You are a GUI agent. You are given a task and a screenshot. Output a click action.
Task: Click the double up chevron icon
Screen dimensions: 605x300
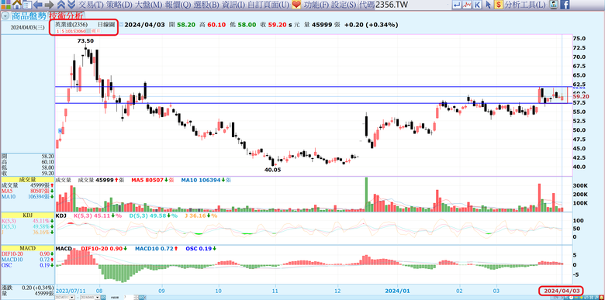click(61, 5)
